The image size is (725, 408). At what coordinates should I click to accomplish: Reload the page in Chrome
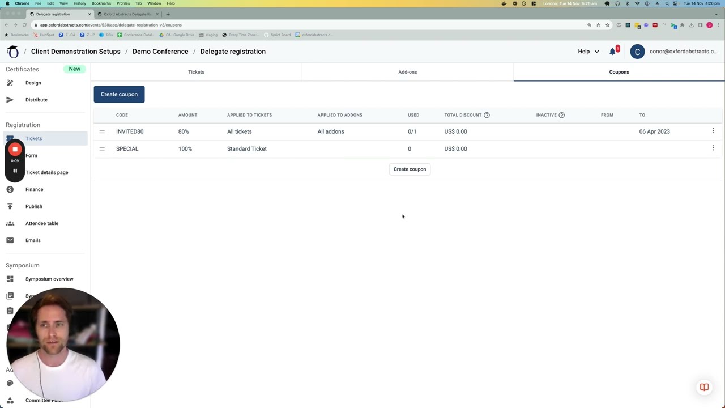(x=24, y=25)
